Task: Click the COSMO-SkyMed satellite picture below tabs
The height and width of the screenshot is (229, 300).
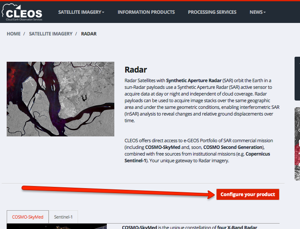Action: (x=57, y=226)
